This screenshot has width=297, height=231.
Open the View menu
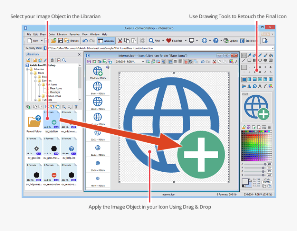(85, 34)
